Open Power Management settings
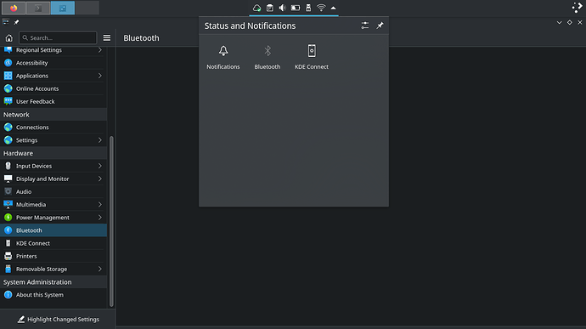 tap(54, 218)
